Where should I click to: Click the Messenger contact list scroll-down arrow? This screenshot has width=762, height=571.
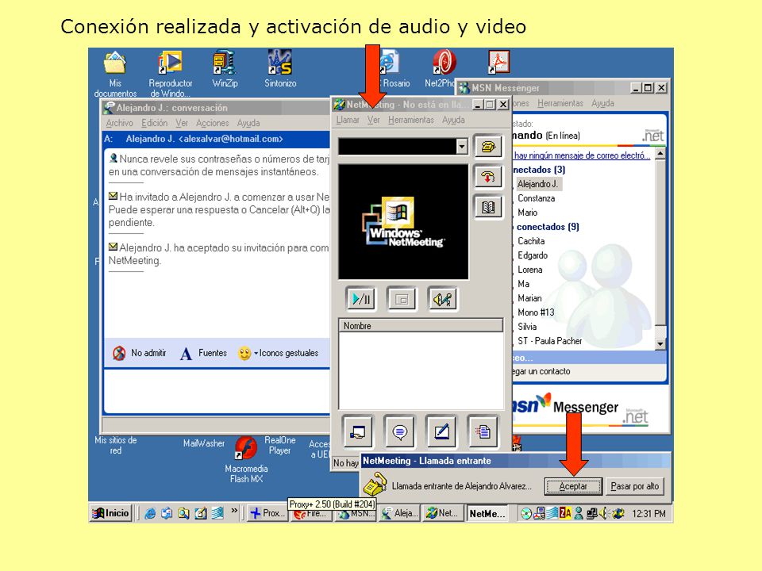(x=660, y=343)
